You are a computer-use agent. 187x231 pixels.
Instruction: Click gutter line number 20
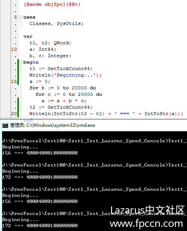(14, 114)
